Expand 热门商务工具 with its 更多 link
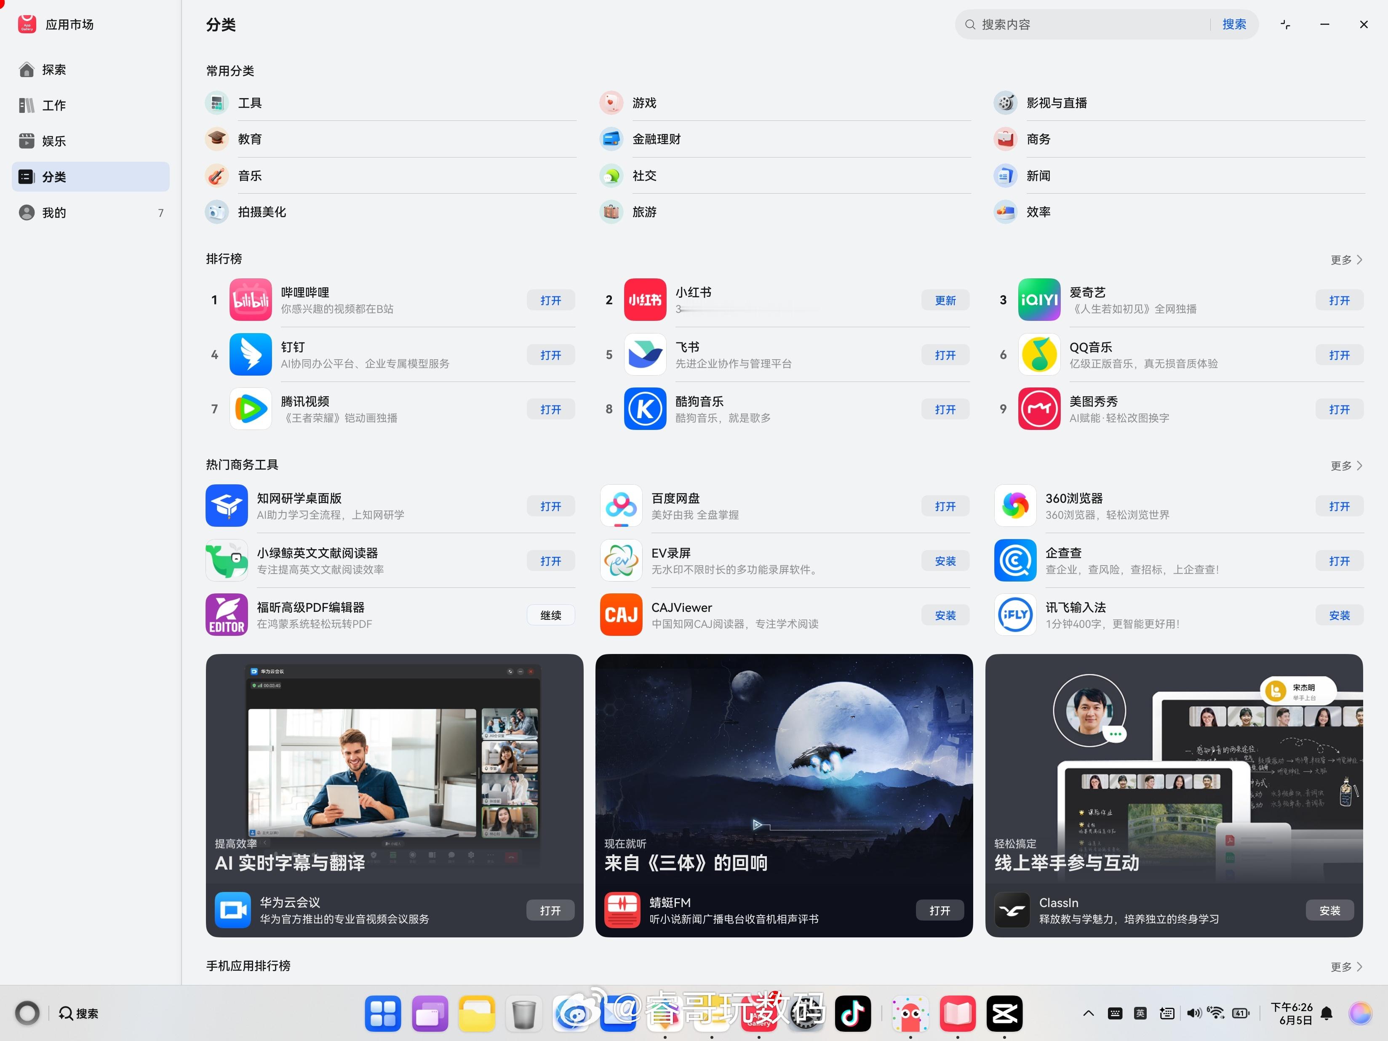Image resolution: width=1388 pixels, height=1041 pixels. [x=1346, y=466]
